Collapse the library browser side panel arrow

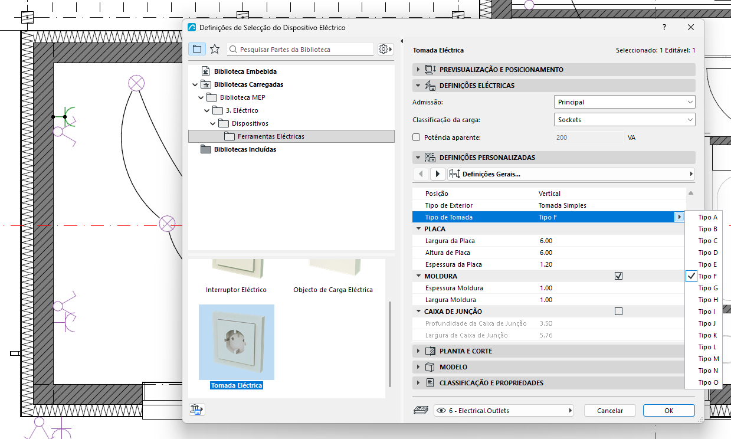pyautogui.click(x=401, y=41)
